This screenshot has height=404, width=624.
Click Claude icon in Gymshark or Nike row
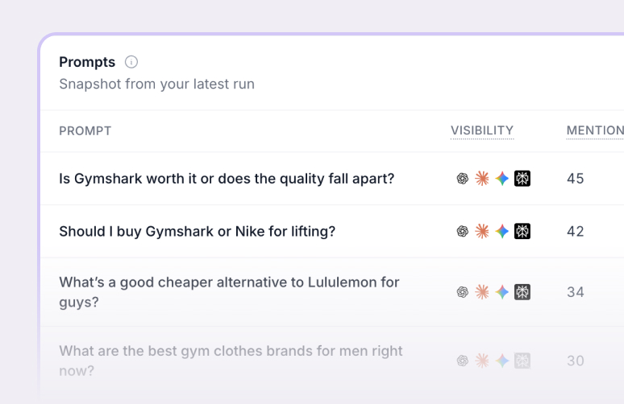[x=482, y=231]
